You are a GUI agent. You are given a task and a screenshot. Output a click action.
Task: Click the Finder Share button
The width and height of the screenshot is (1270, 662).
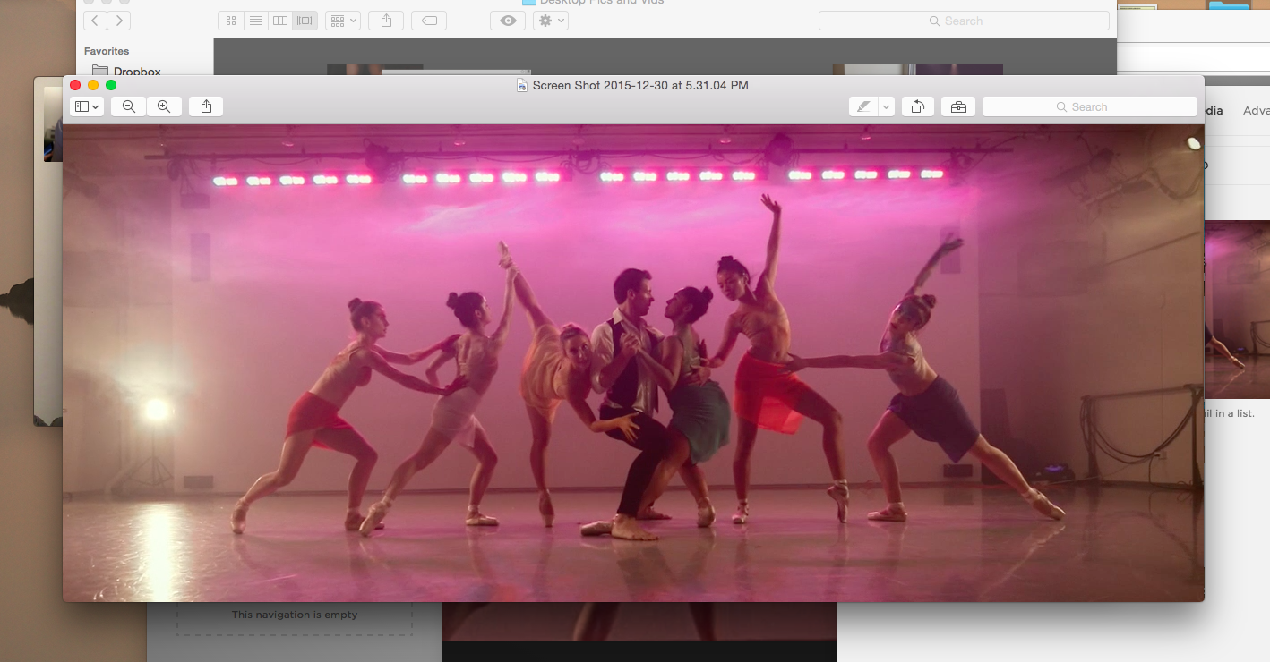[386, 21]
